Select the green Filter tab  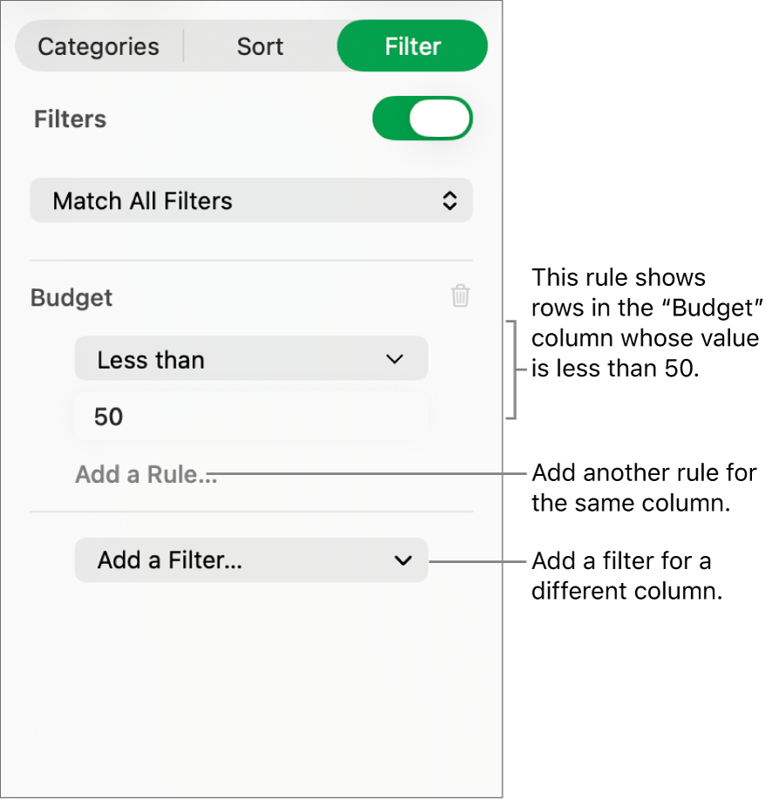(411, 45)
